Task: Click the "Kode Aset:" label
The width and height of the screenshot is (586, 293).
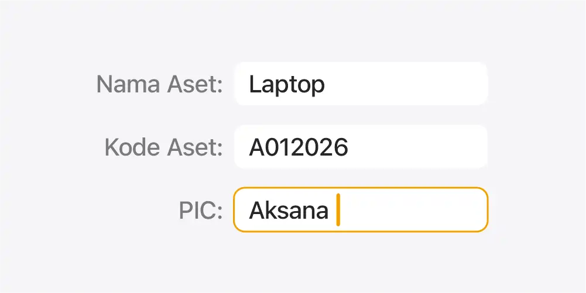Action: (x=163, y=147)
